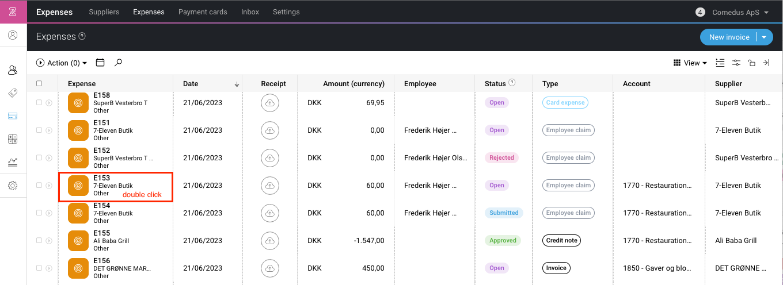Click the Supplier column header
Image resolution: width=783 pixels, height=285 pixels.
(728, 83)
